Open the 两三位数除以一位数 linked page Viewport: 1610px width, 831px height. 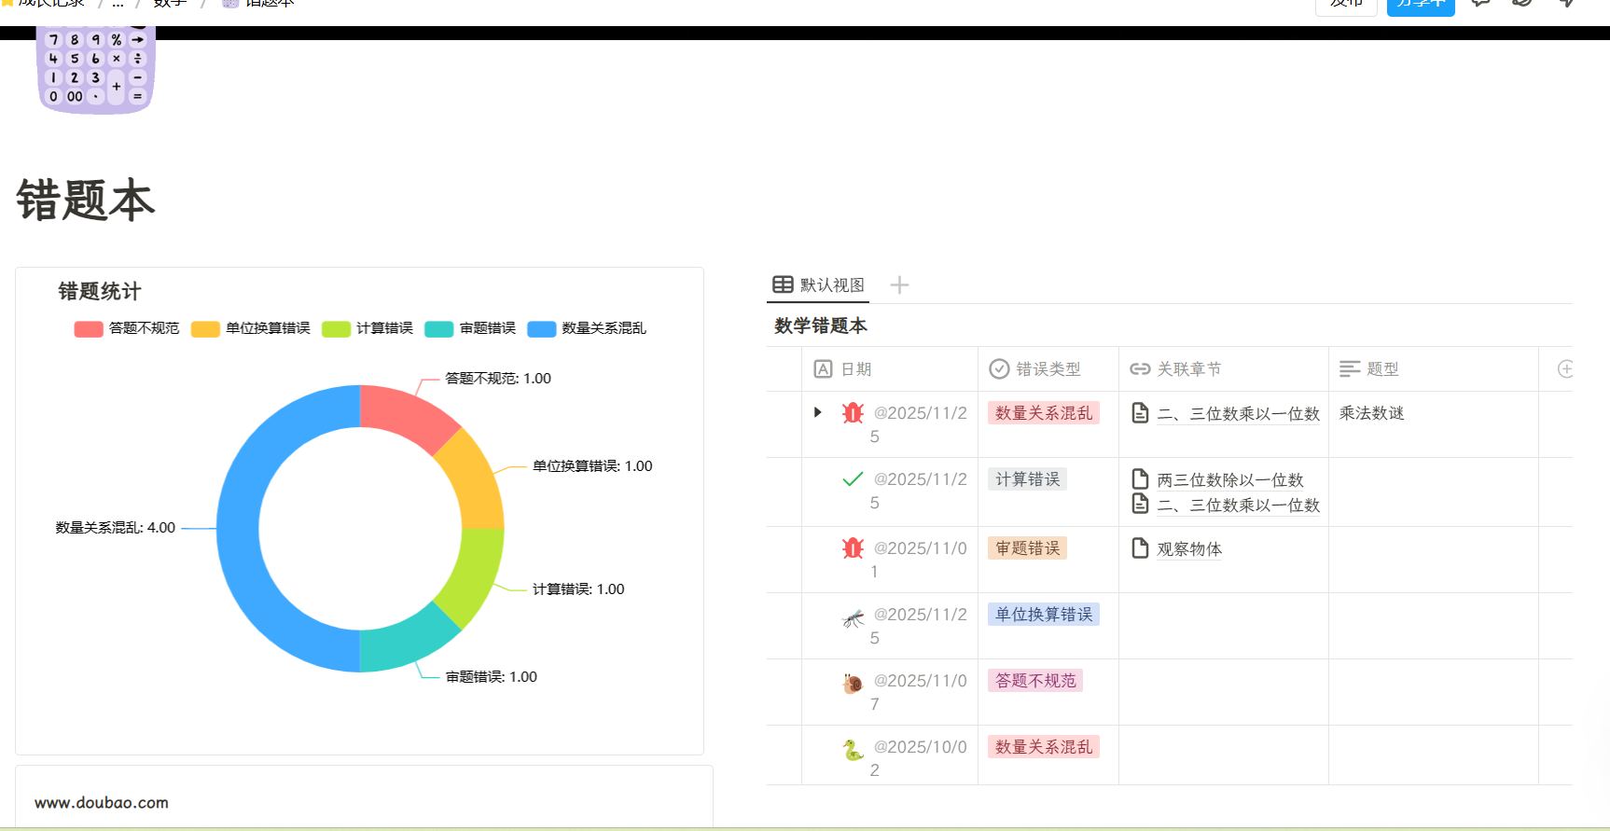click(1229, 480)
